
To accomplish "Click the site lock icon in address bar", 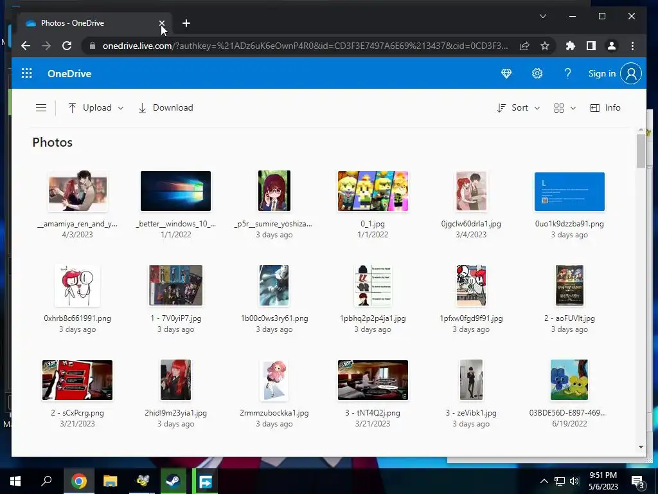I will click(x=93, y=46).
